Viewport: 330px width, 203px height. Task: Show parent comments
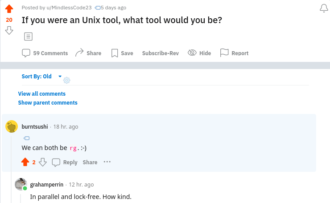tap(48, 103)
